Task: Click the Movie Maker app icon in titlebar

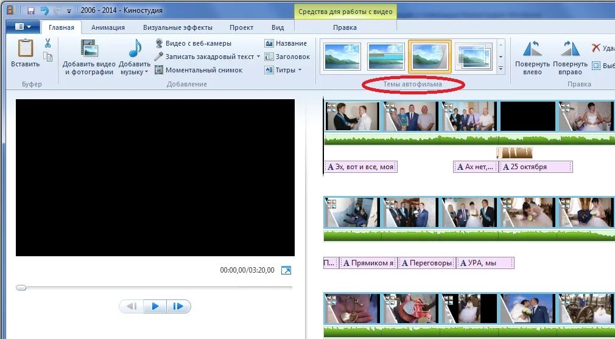Action: coord(10,10)
